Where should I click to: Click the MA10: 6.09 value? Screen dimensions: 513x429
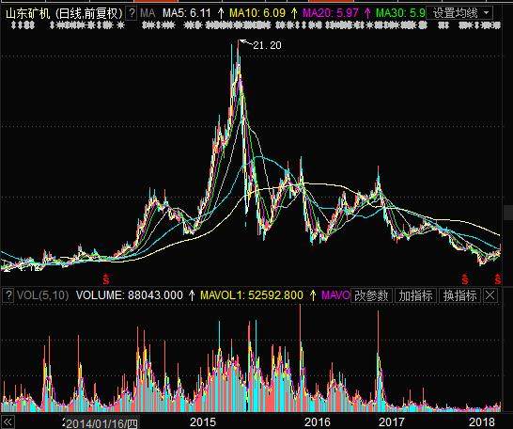(257, 13)
